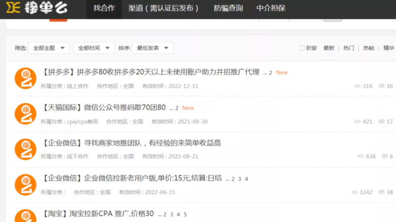This screenshot has height=222, width=396.
Task: Open the 最后发表 sort dropdown
Action: coord(152,48)
